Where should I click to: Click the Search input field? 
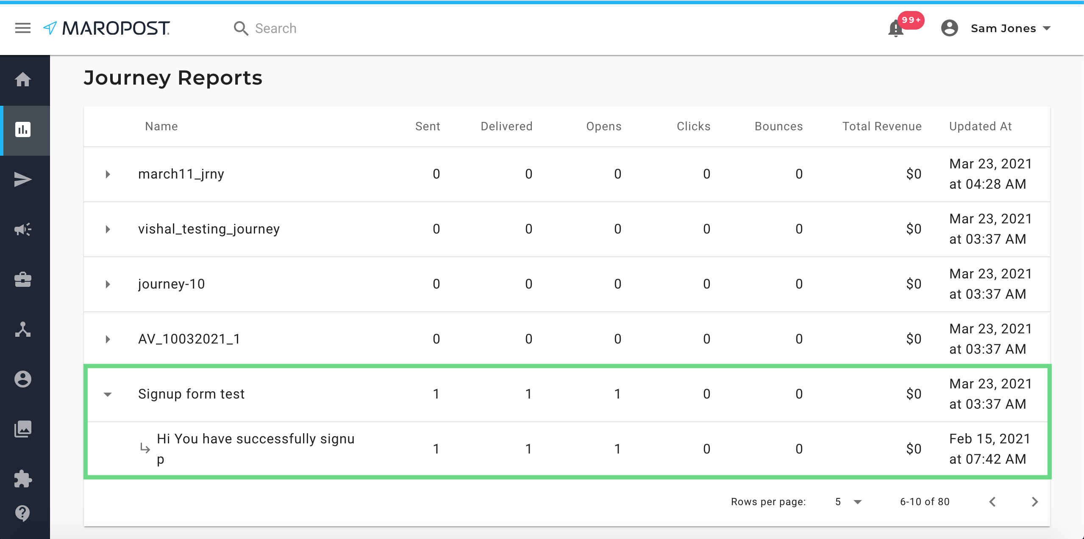(275, 28)
